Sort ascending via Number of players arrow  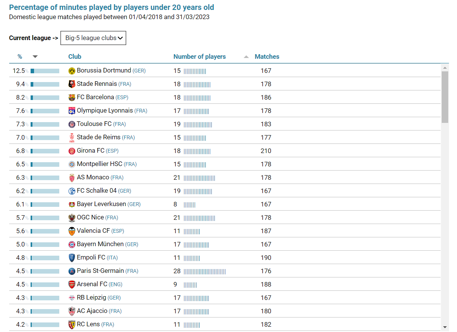pos(246,57)
